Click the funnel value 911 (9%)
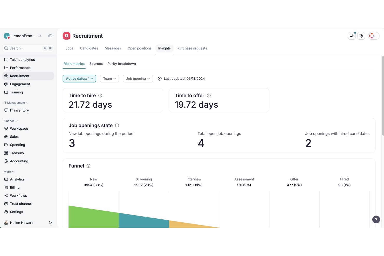 244,185
